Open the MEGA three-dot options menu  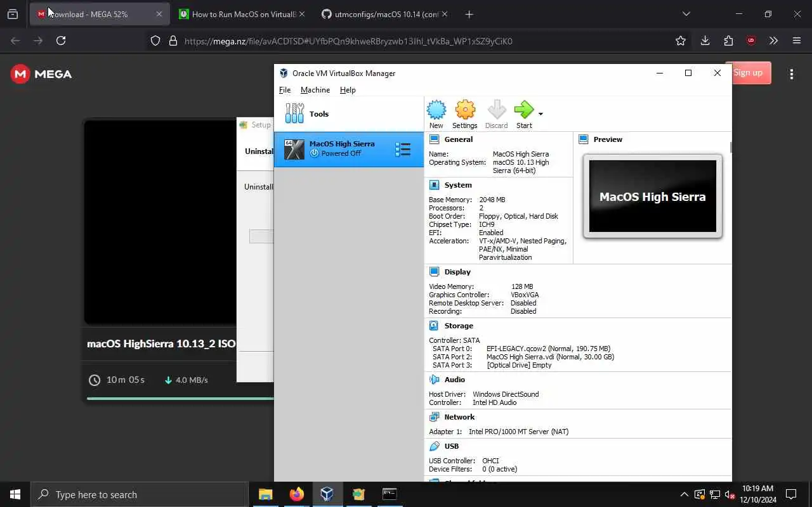click(792, 74)
